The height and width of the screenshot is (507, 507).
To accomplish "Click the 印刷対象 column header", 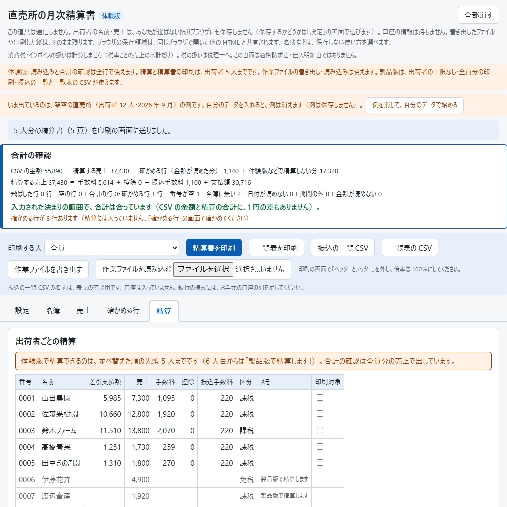I will click(x=328, y=382).
